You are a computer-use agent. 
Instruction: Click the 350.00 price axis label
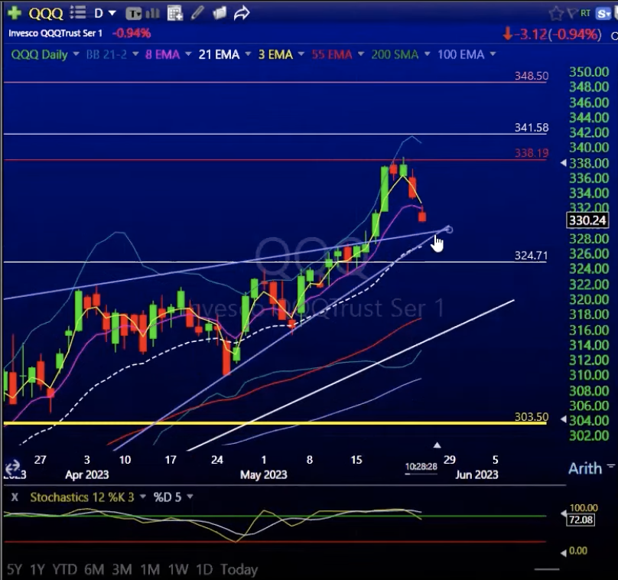[x=589, y=72]
